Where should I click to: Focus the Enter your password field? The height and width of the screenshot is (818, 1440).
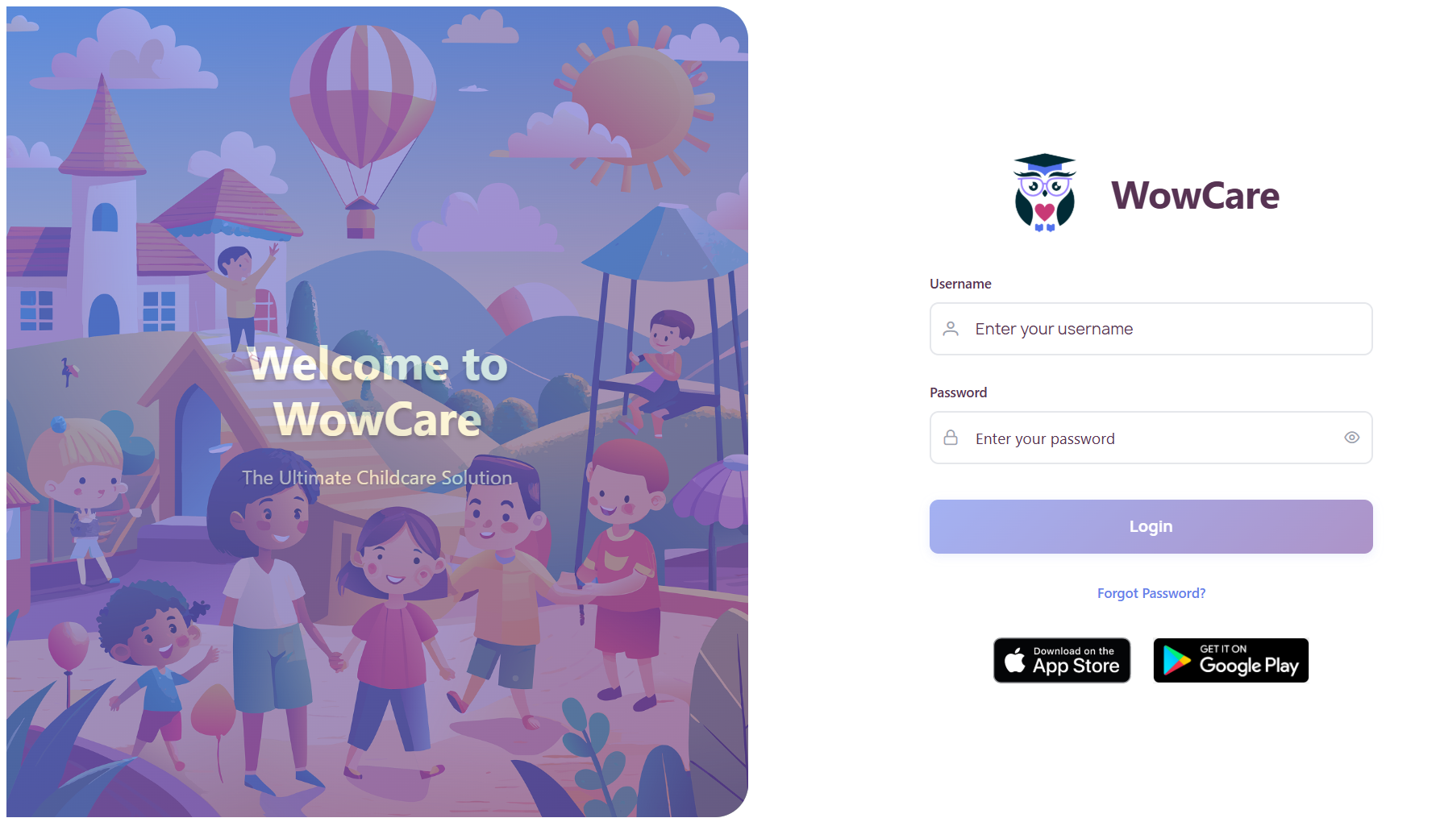pyautogui.click(x=1151, y=438)
